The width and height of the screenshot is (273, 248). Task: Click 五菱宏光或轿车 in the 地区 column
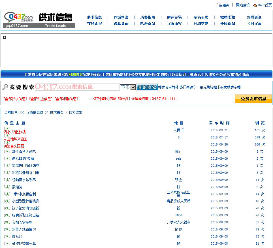[x=178, y=223]
